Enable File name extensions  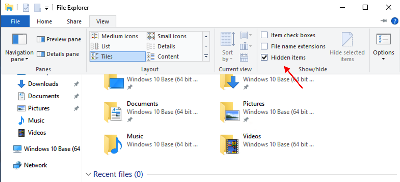click(264, 46)
